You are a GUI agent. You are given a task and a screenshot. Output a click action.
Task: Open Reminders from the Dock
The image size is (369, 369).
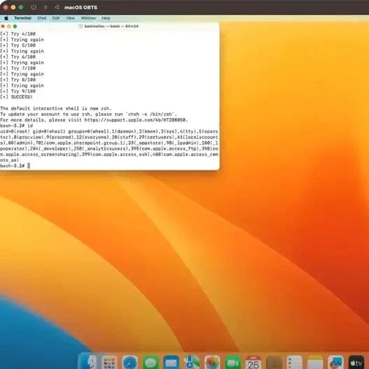click(x=295, y=363)
